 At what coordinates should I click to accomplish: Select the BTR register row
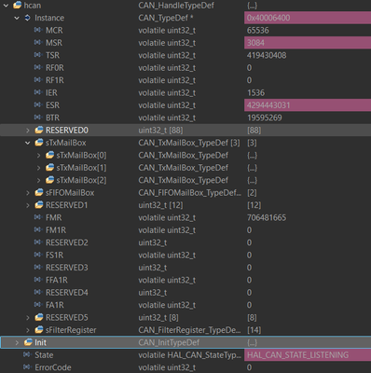[x=185, y=117]
